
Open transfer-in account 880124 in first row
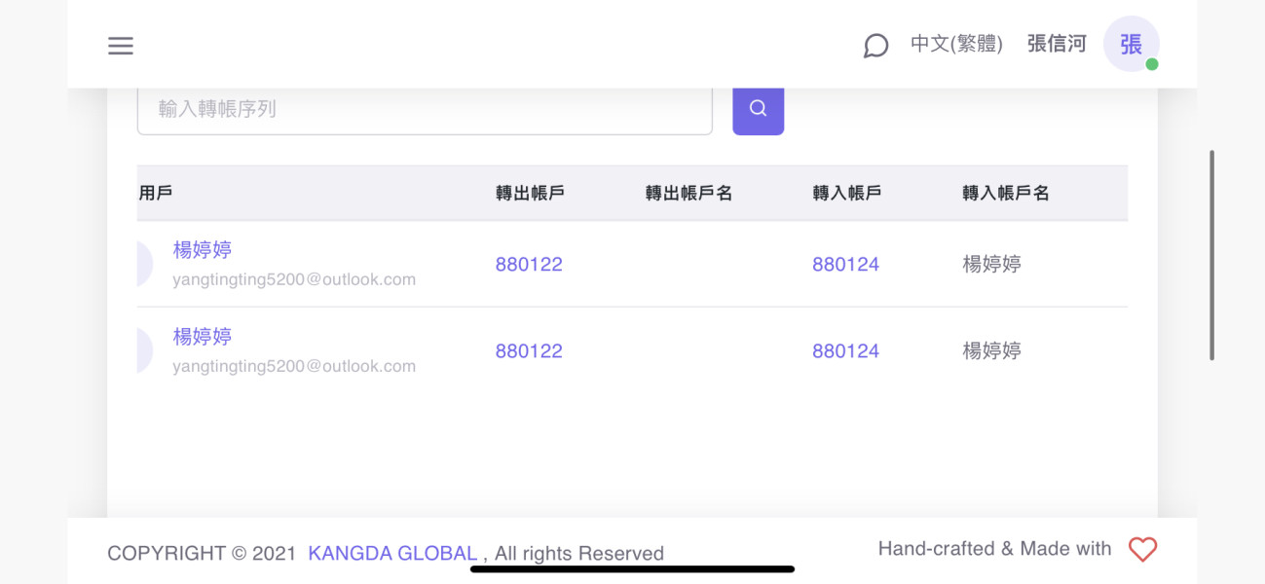pos(845,265)
